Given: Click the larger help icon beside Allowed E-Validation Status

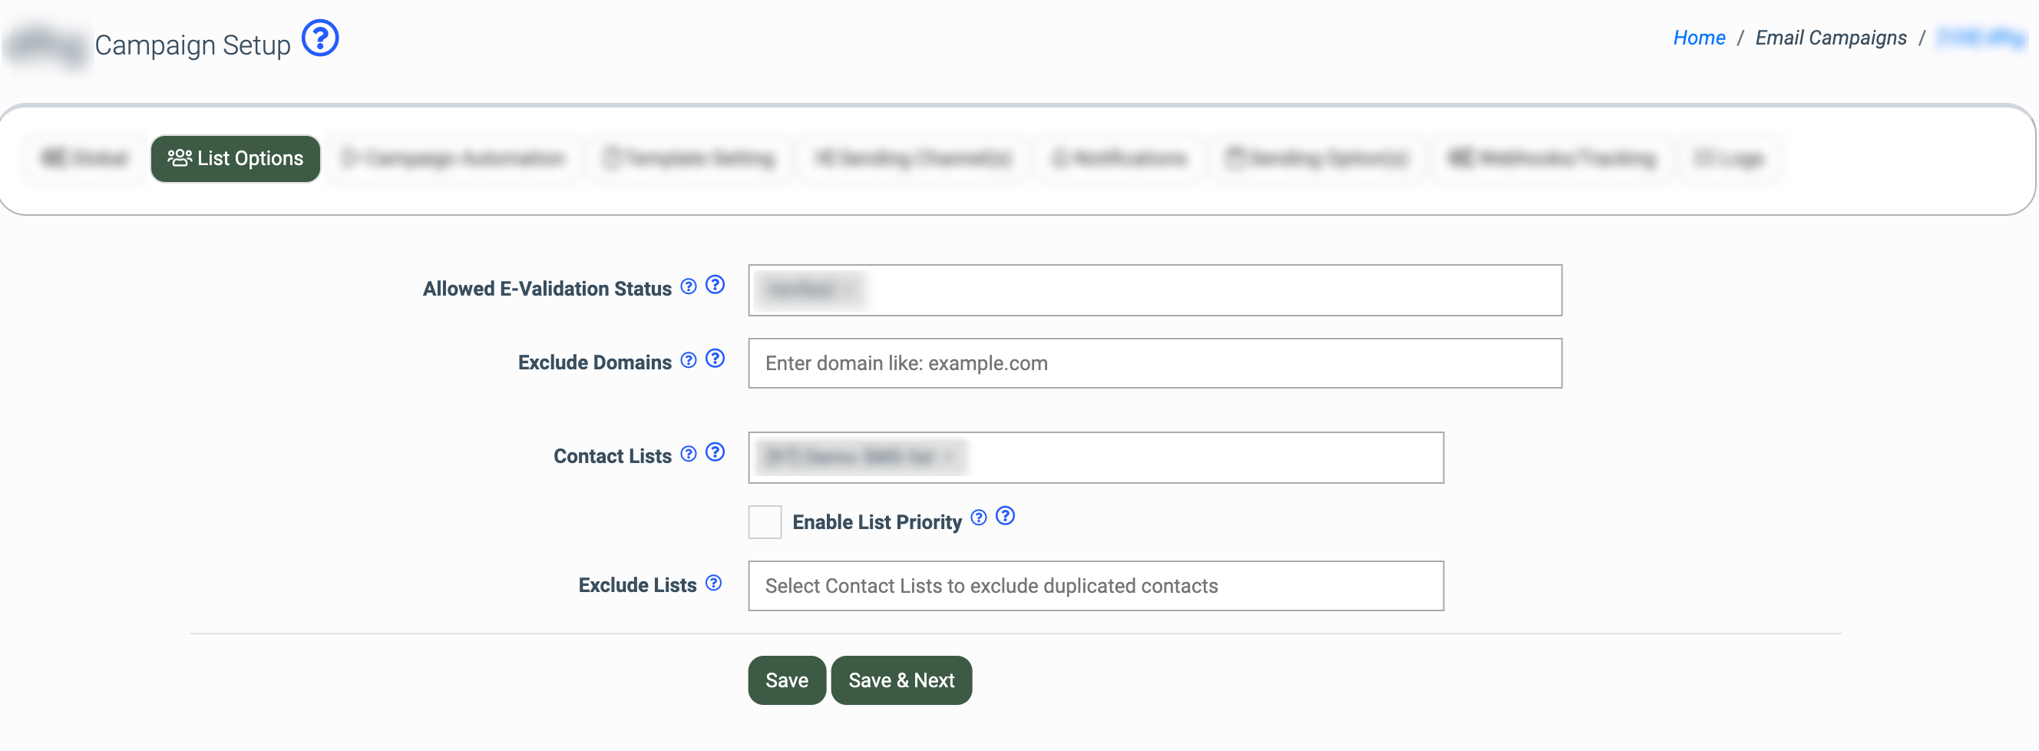Looking at the screenshot, I should [x=715, y=285].
